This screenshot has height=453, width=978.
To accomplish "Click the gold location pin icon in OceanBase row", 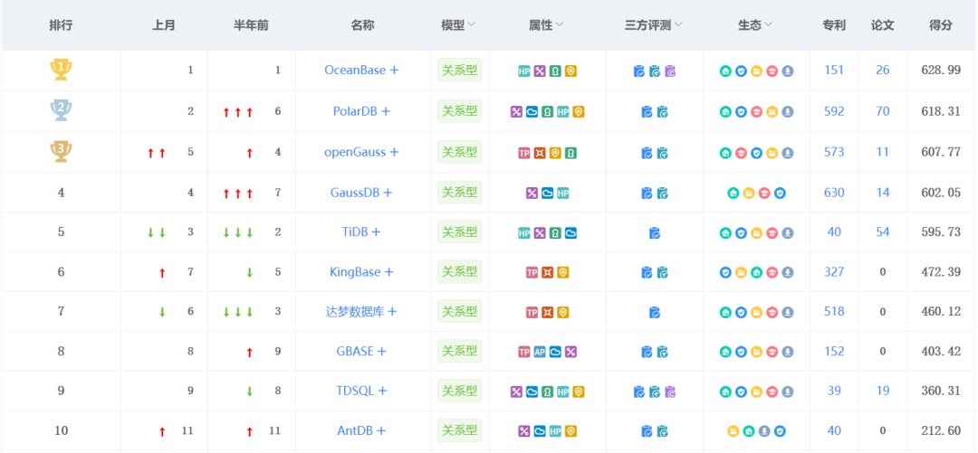I will 570,71.
